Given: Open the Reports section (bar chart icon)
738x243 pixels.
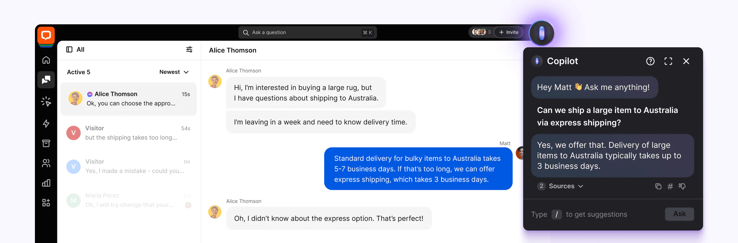Looking at the screenshot, I should [x=46, y=183].
